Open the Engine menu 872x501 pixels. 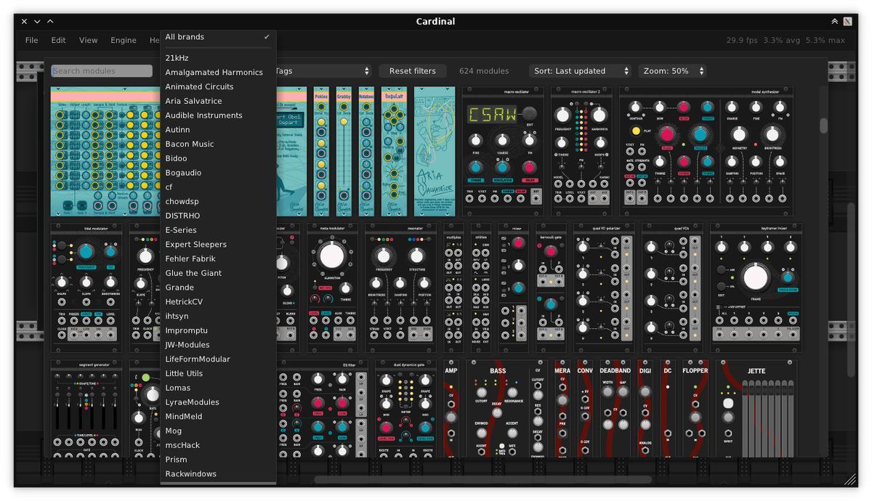[x=124, y=41]
